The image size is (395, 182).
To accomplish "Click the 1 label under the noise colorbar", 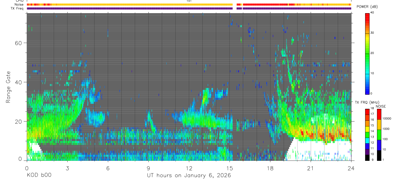I will 383,160.
